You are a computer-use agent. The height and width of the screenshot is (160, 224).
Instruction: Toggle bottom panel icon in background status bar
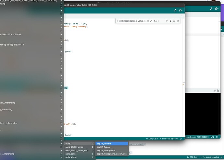(x=217, y=137)
